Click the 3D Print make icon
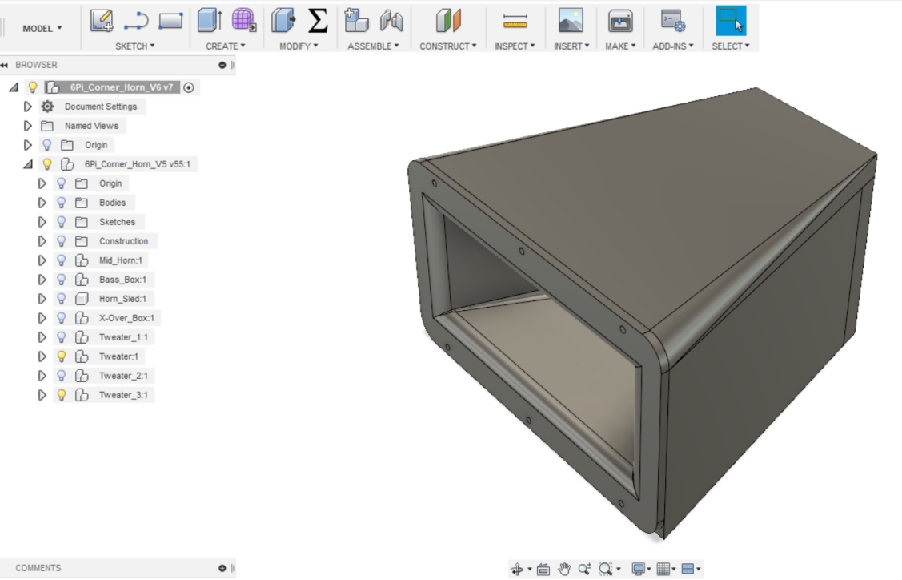The image size is (902, 580). [x=620, y=22]
